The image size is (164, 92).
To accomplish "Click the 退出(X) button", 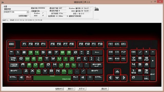I will pos(104,89).
